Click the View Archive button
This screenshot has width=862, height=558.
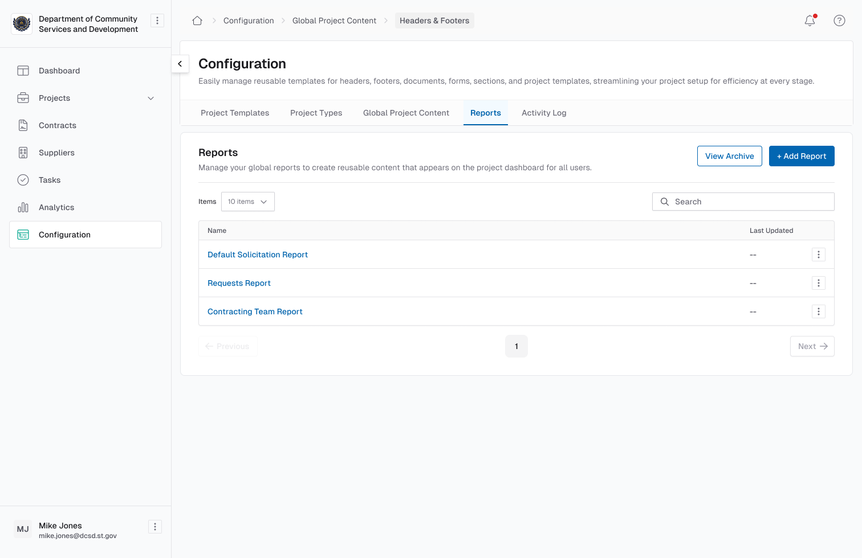click(729, 156)
